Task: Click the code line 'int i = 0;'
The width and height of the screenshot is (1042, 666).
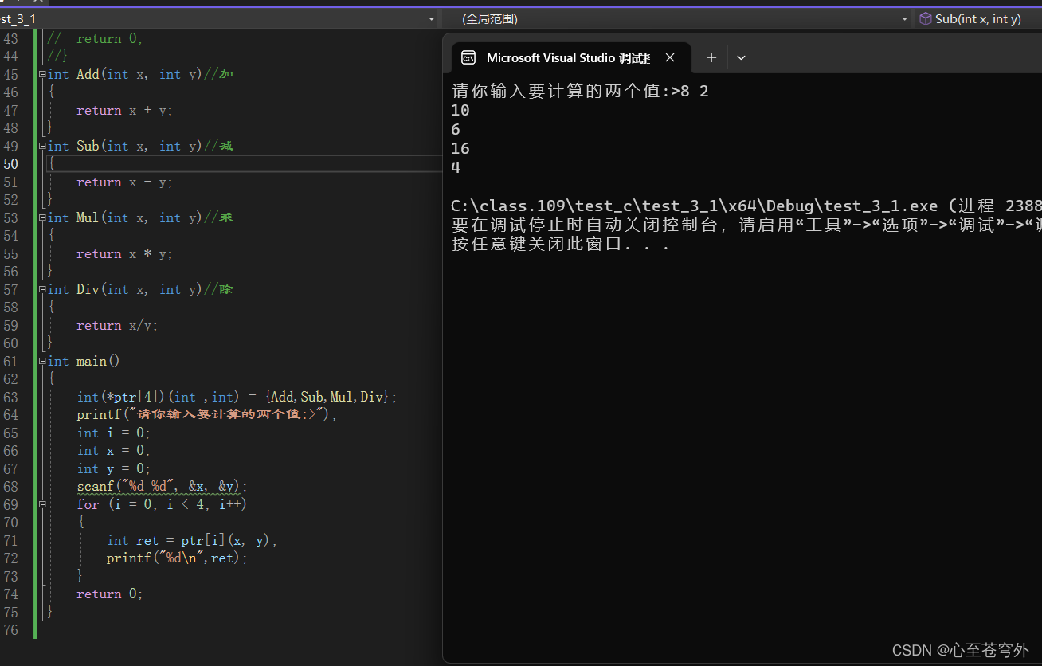Action: [113, 433]
